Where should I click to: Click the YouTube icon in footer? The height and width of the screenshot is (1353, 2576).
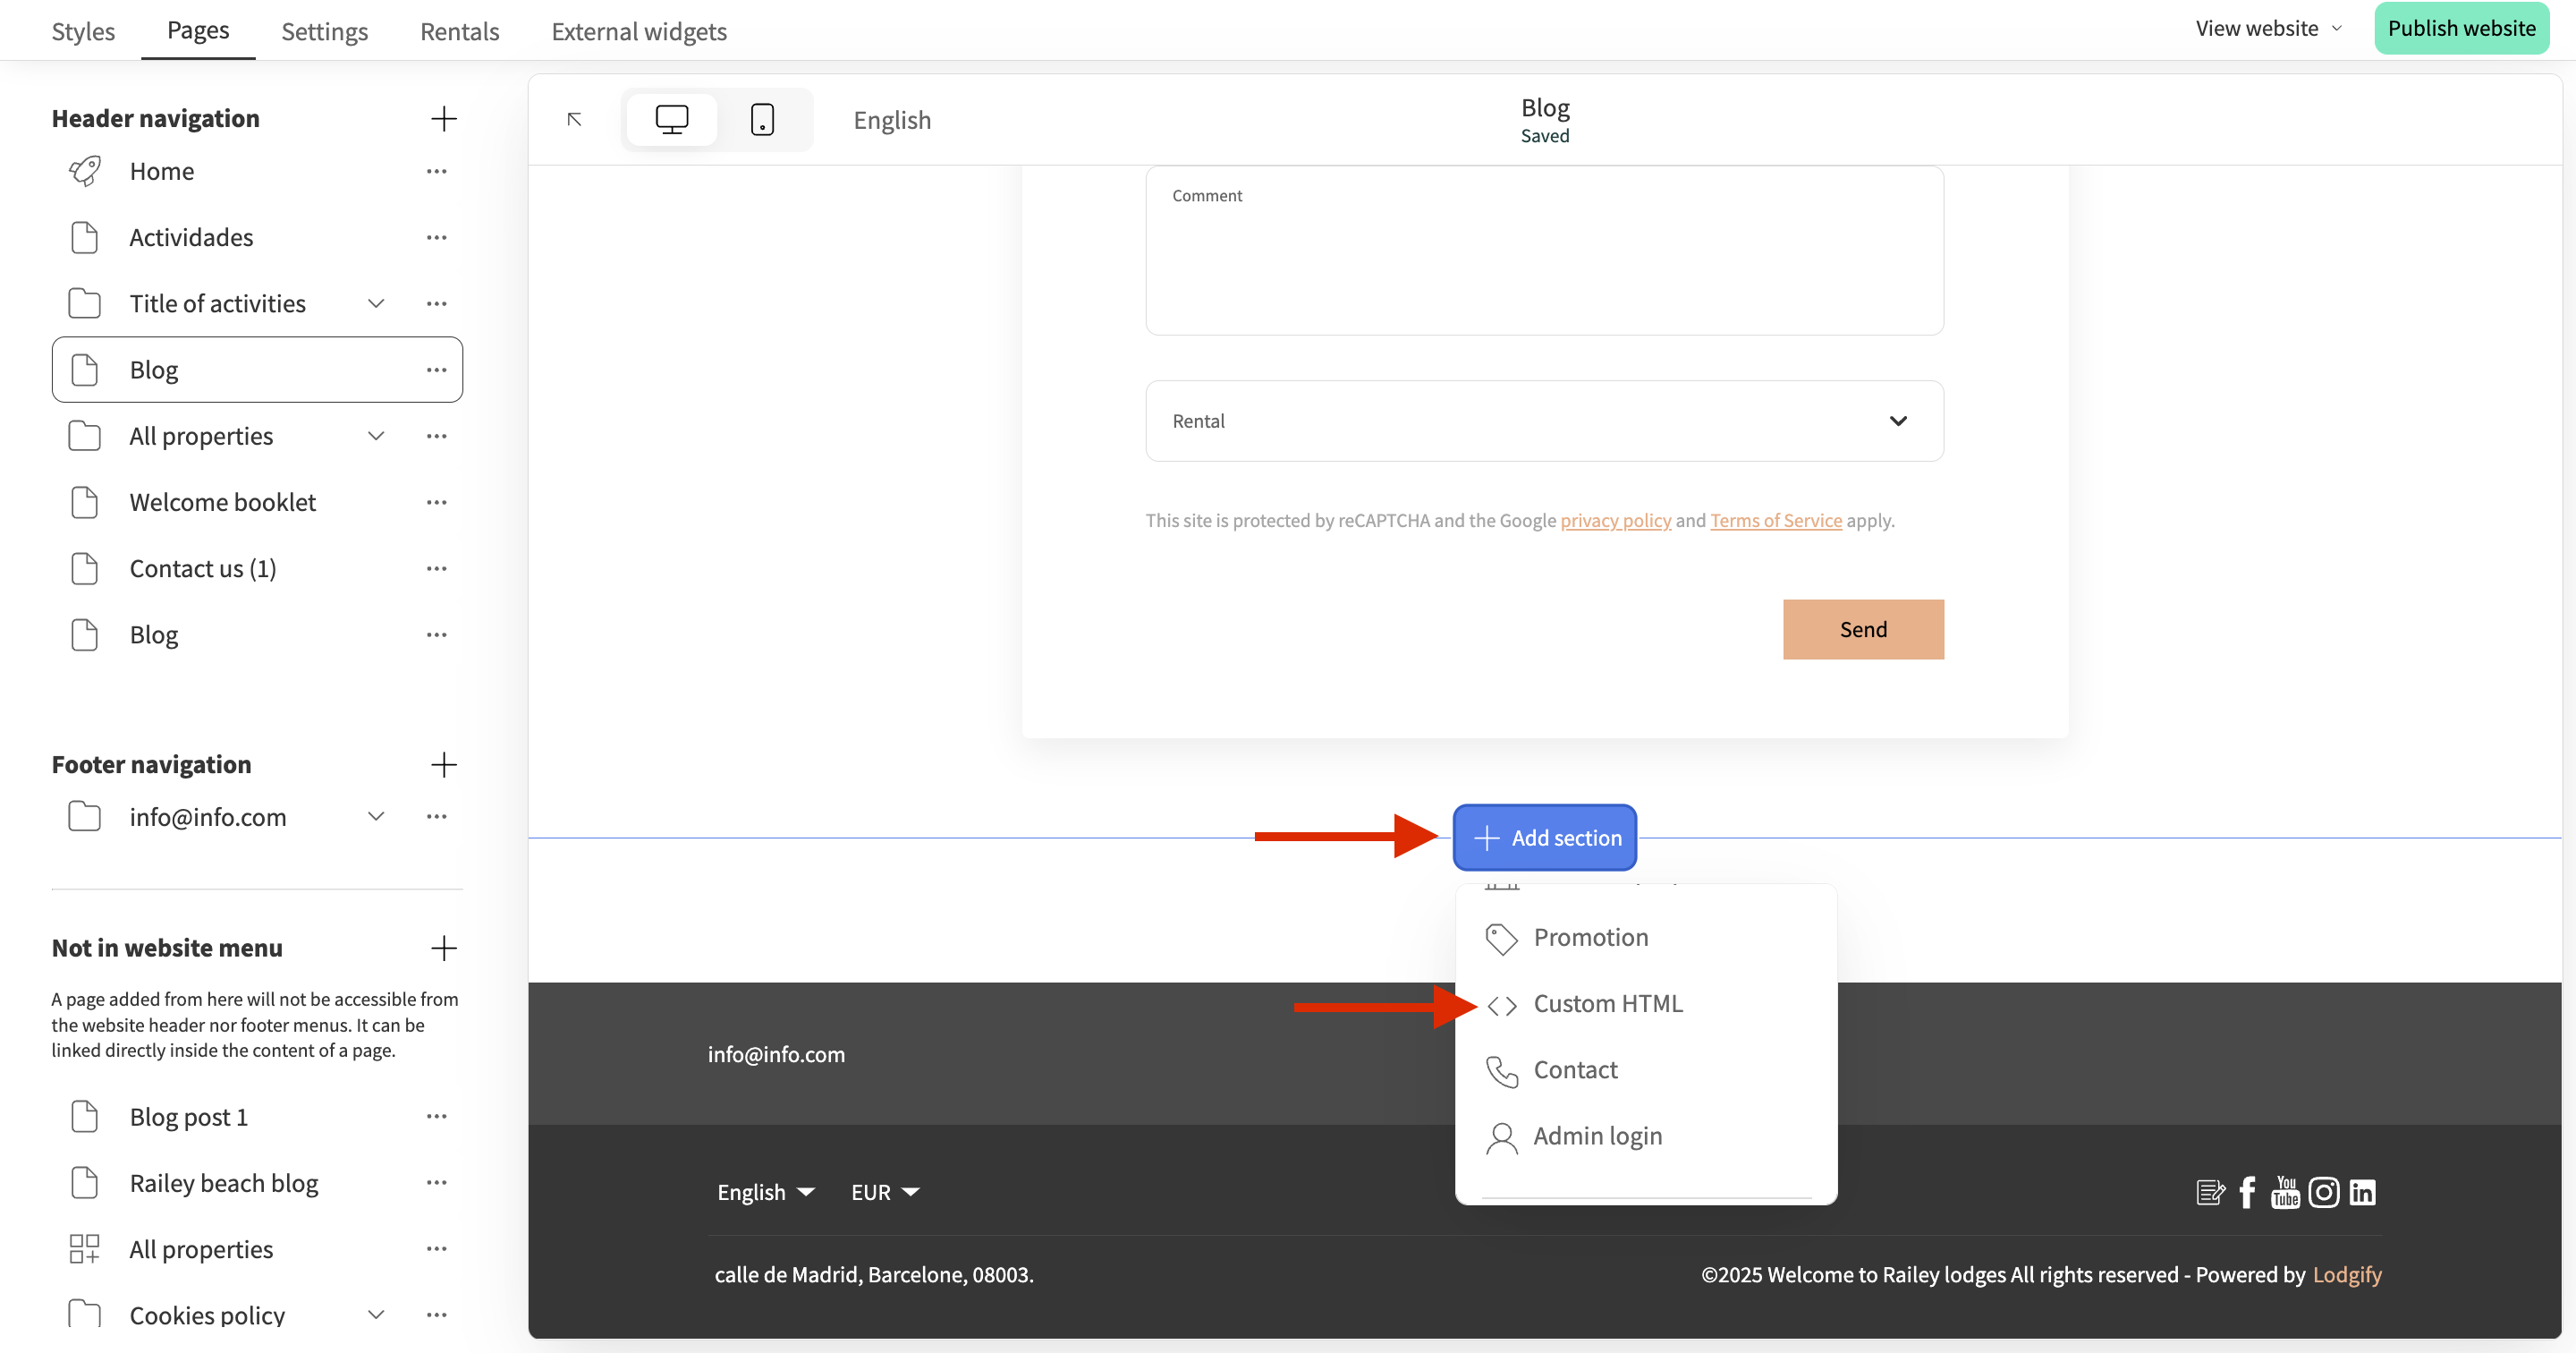tap(2285, 1192)
